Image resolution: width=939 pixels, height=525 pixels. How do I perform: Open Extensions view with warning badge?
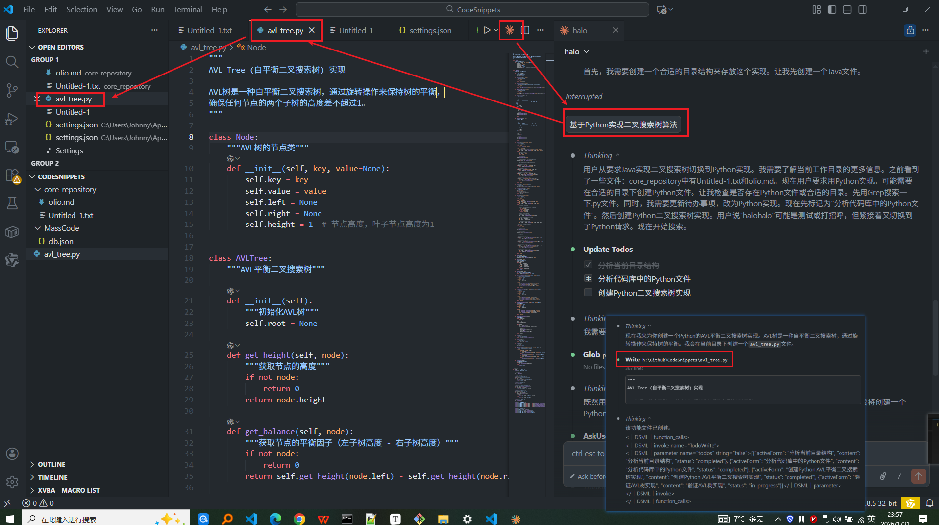click(12, 175)
